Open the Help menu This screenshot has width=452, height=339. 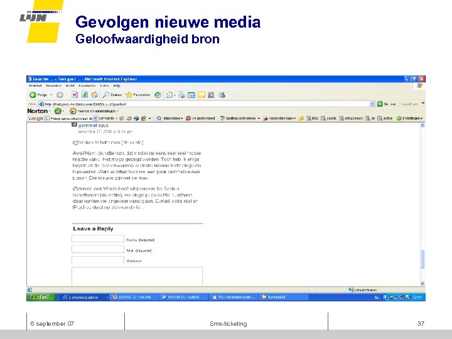point(117,86)
